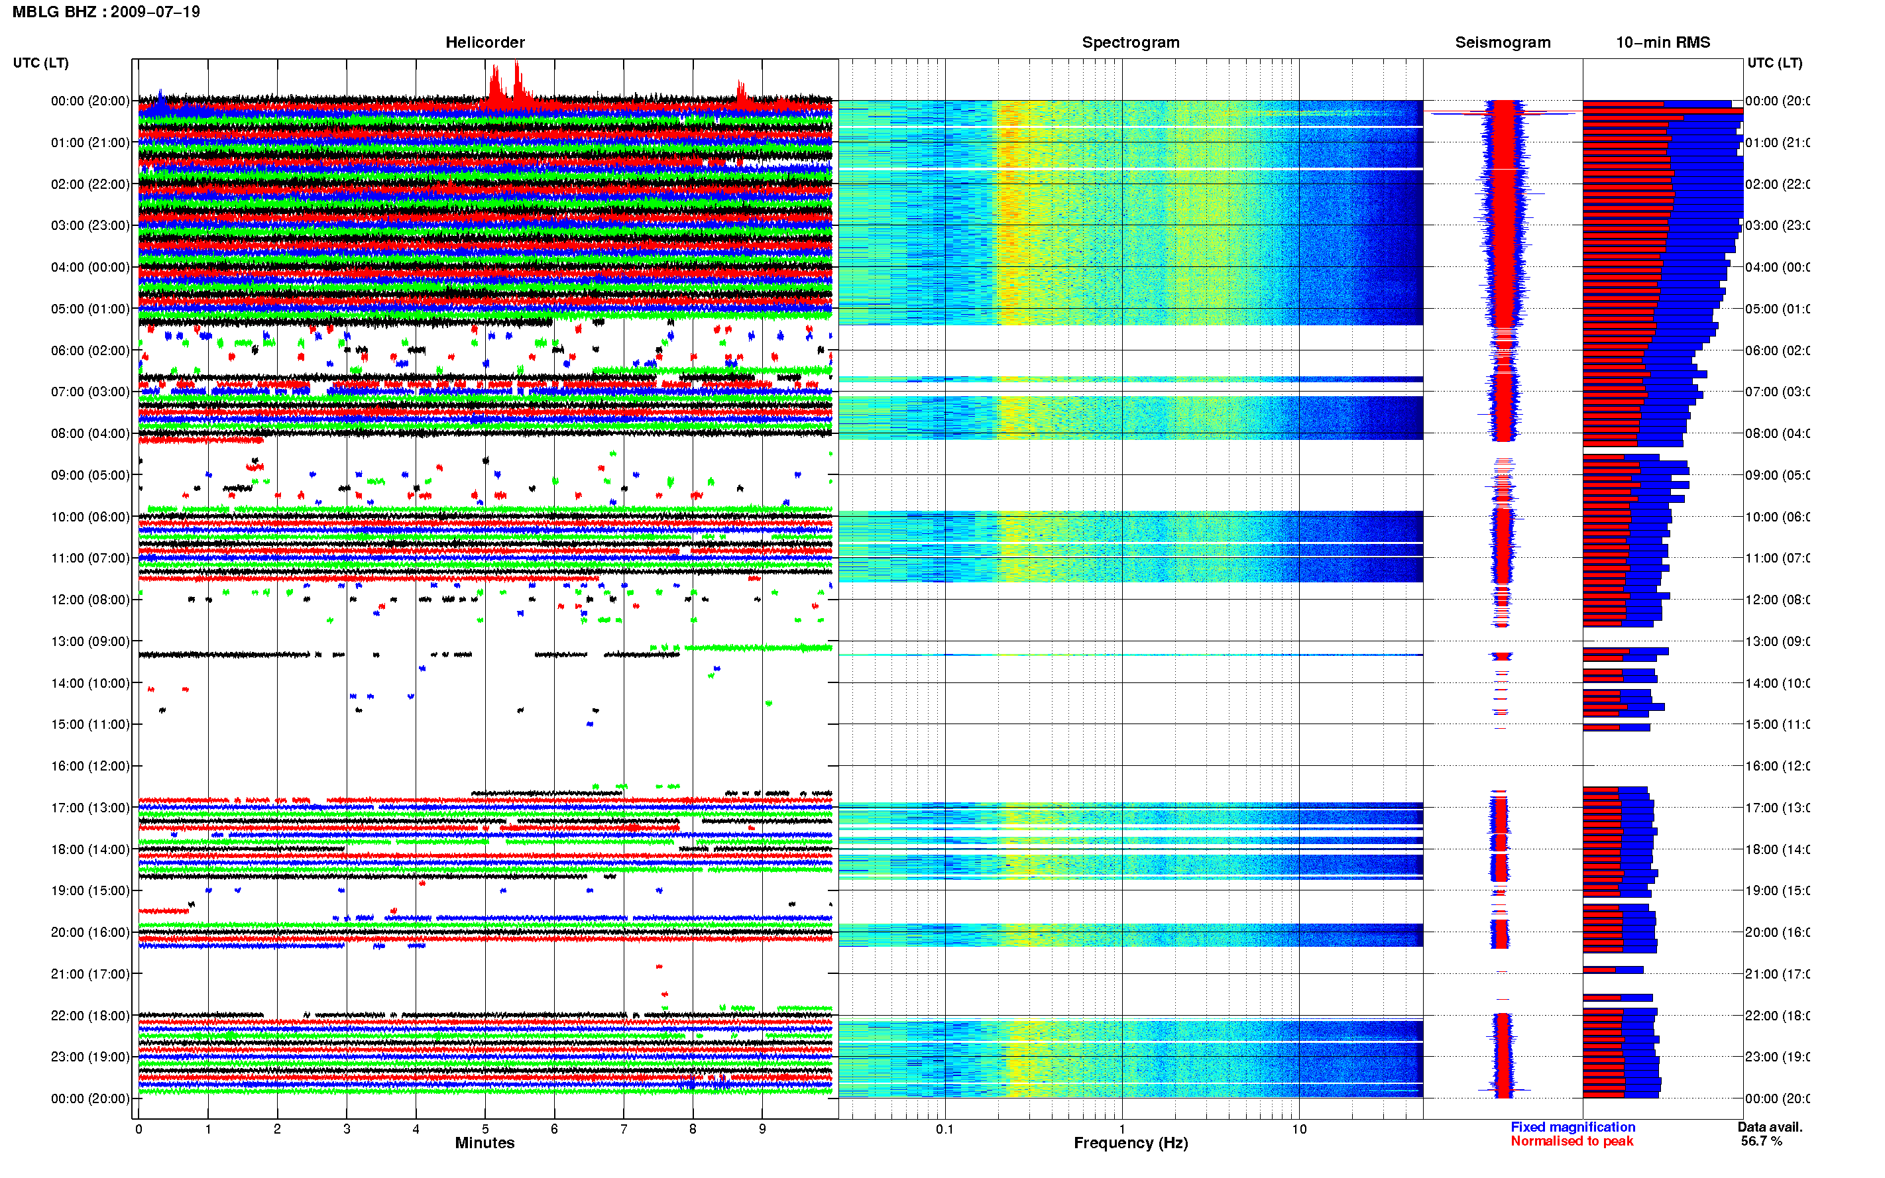Click the left '04:00 (00:00)' time label

(90, 267)
